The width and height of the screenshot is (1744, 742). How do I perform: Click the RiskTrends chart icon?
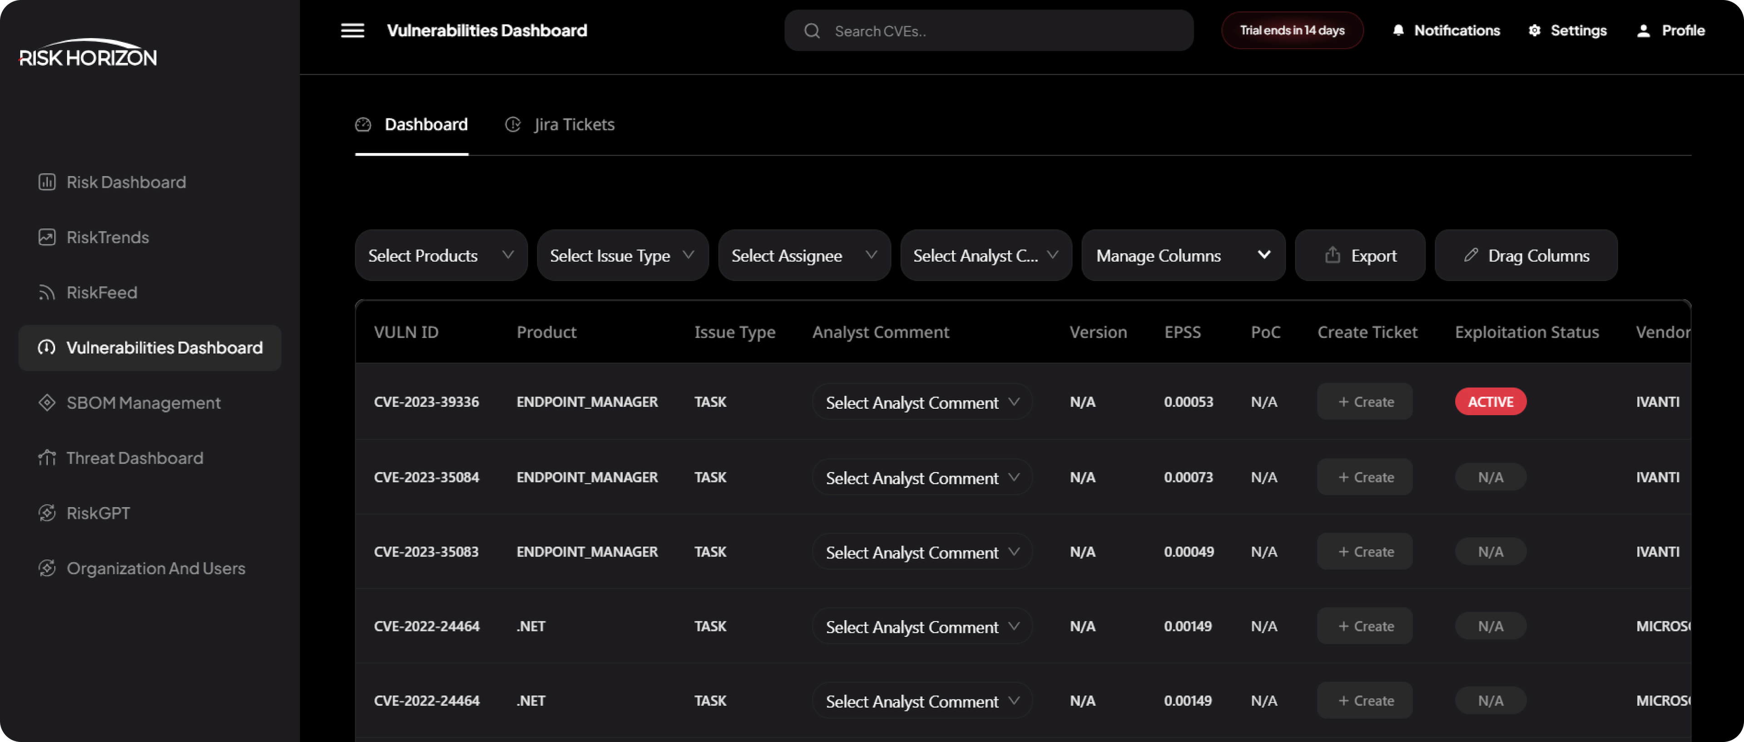tap(47, 237)
